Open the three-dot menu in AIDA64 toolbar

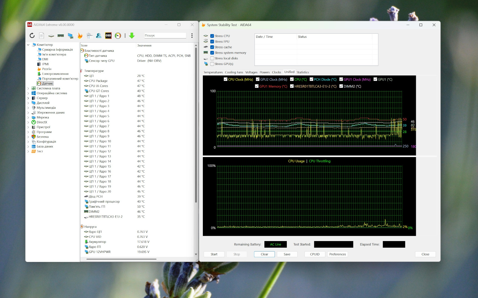pos(192,36)
